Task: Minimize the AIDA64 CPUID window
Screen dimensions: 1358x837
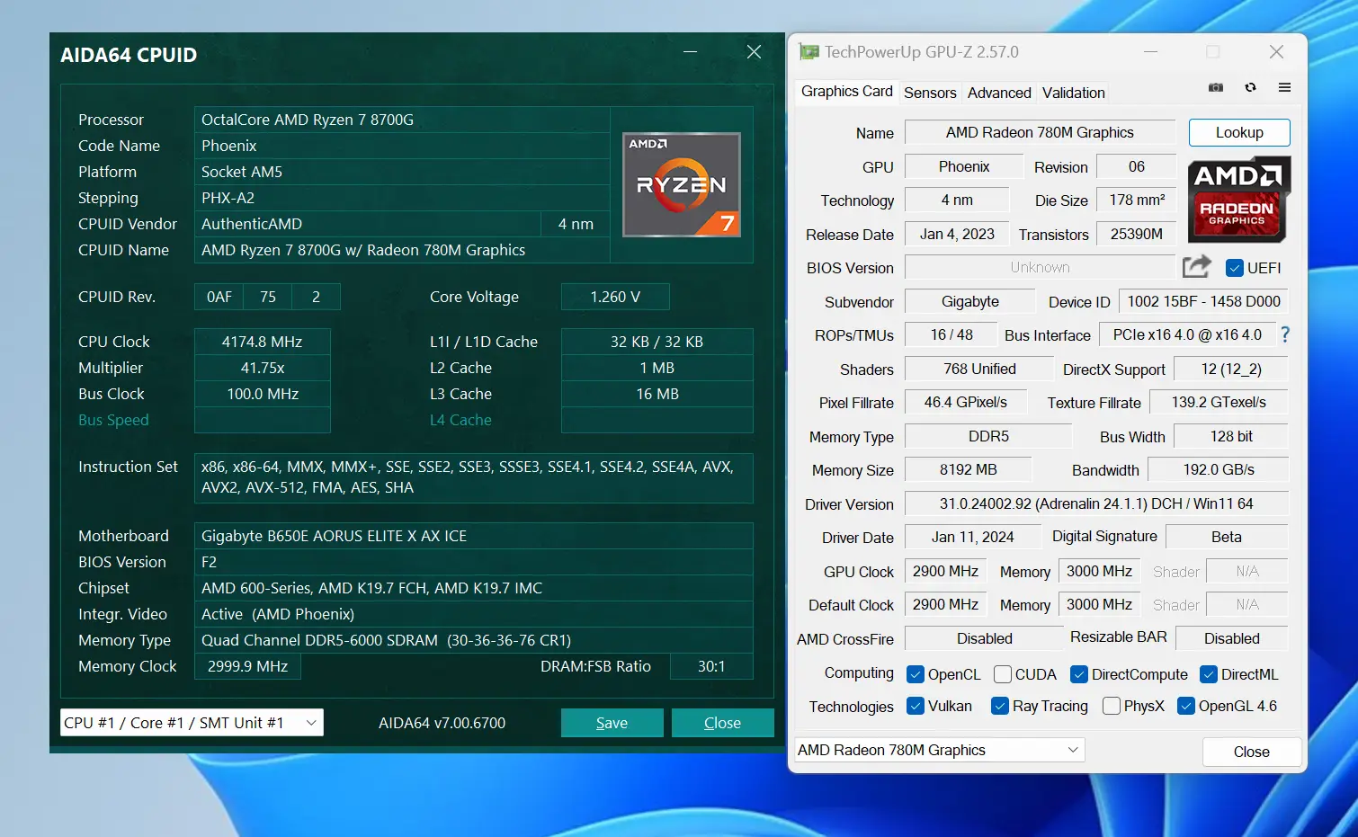Action: (x=690, y=52)
